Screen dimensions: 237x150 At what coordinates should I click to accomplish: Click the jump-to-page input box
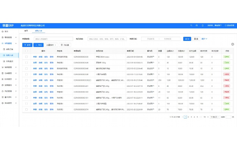(228, 117)
